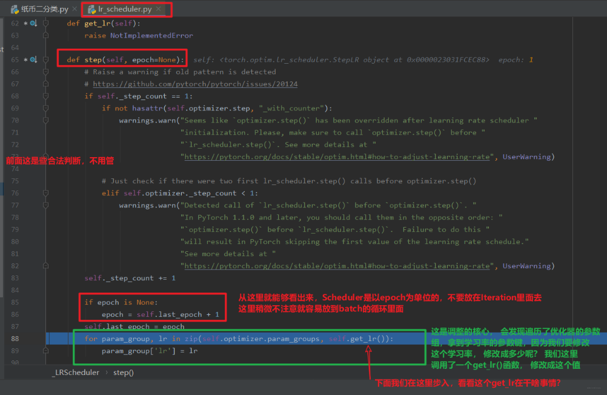Screen dimensions: 607x395
Task: Click the step method name on line 65
Action: (x=93, y=59)
